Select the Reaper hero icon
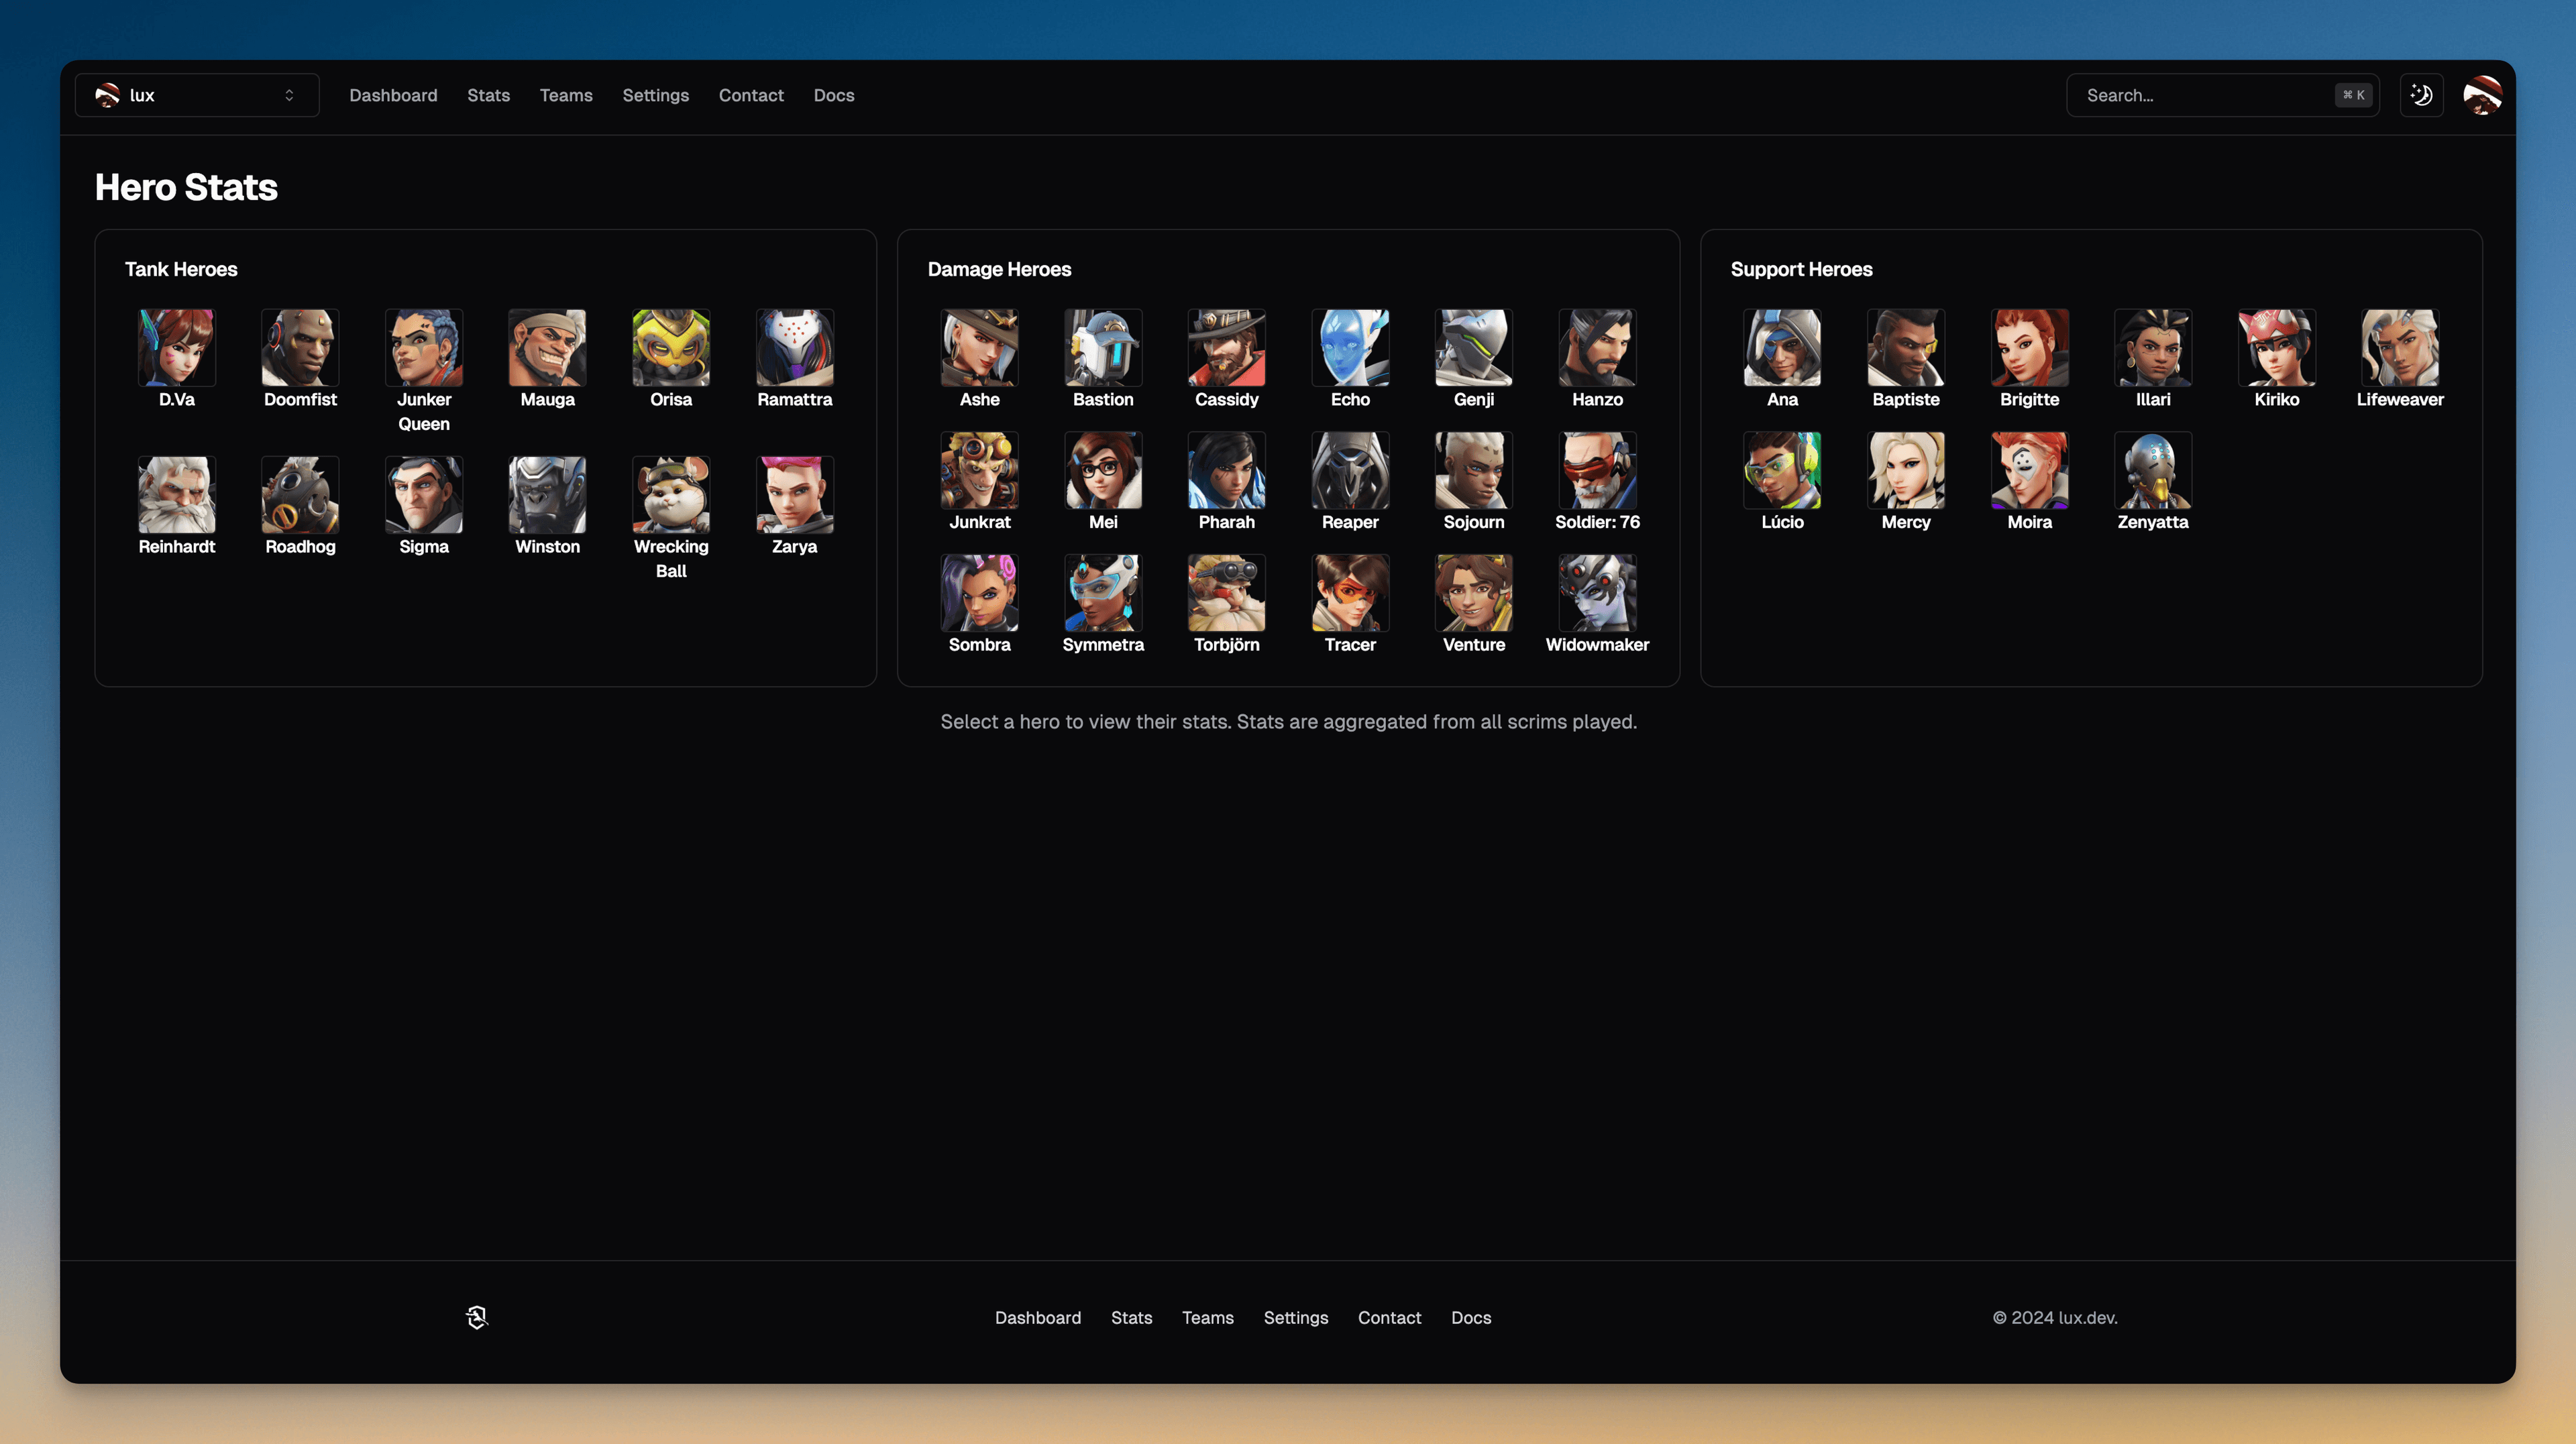Viewport: 2576px width, 1444px height. tap(1350, 470)
